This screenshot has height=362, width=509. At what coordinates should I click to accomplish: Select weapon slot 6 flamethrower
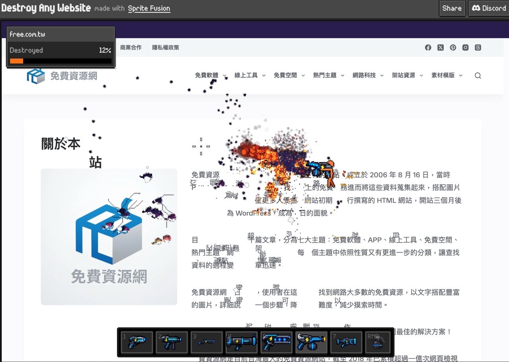[x=311, y=342]
